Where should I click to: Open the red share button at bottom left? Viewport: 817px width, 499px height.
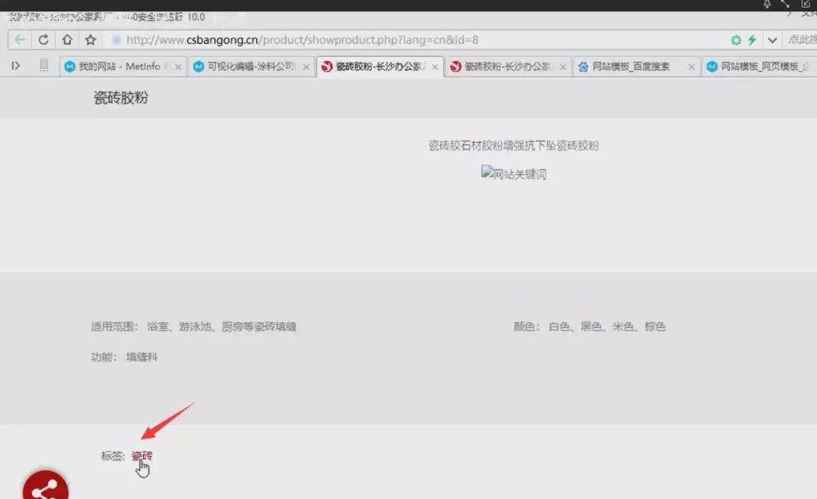(x=45, y=488)
